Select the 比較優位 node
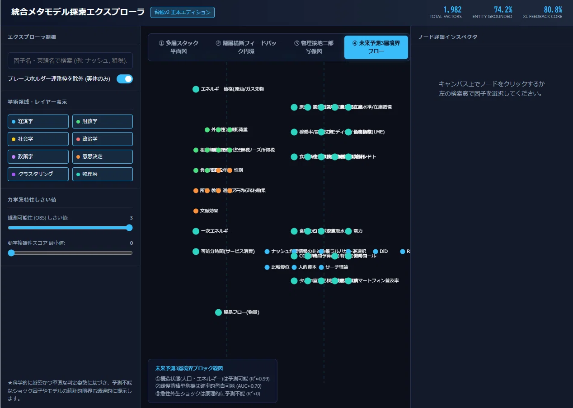Screen dimensions: 573x408 click(267, 267)
